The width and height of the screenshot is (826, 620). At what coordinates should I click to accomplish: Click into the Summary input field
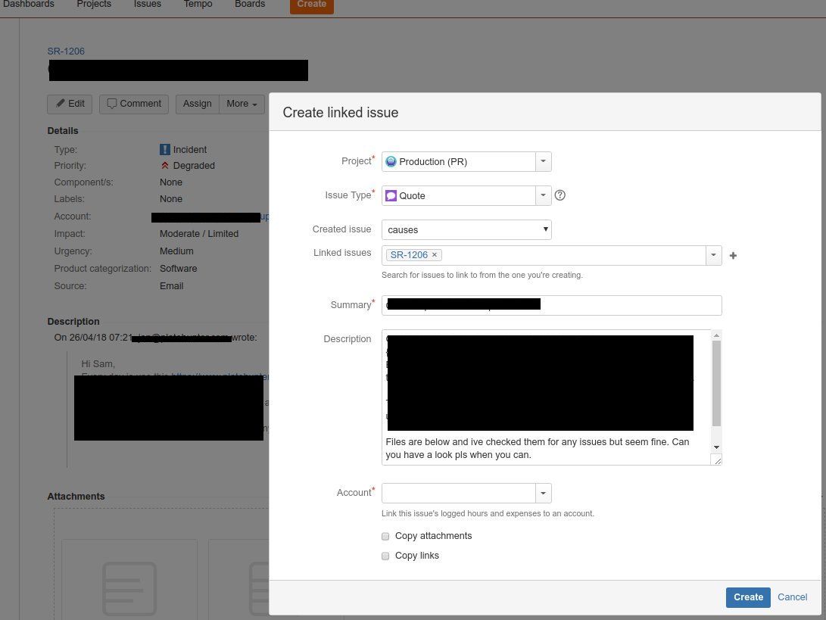point(551,306)
